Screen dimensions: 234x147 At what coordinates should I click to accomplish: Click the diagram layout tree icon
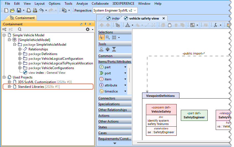[x=127, y=25]
